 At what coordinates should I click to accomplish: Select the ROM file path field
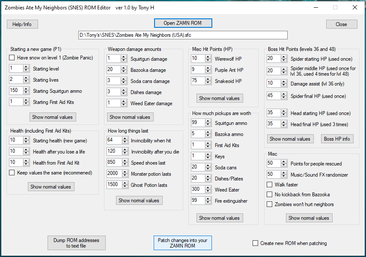(183, 35)
